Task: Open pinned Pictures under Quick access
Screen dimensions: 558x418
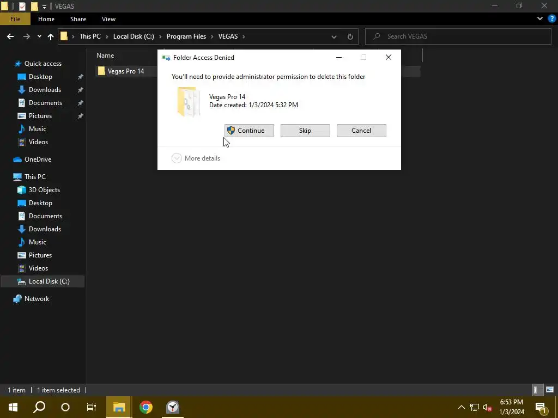Action: coord(40,116)
